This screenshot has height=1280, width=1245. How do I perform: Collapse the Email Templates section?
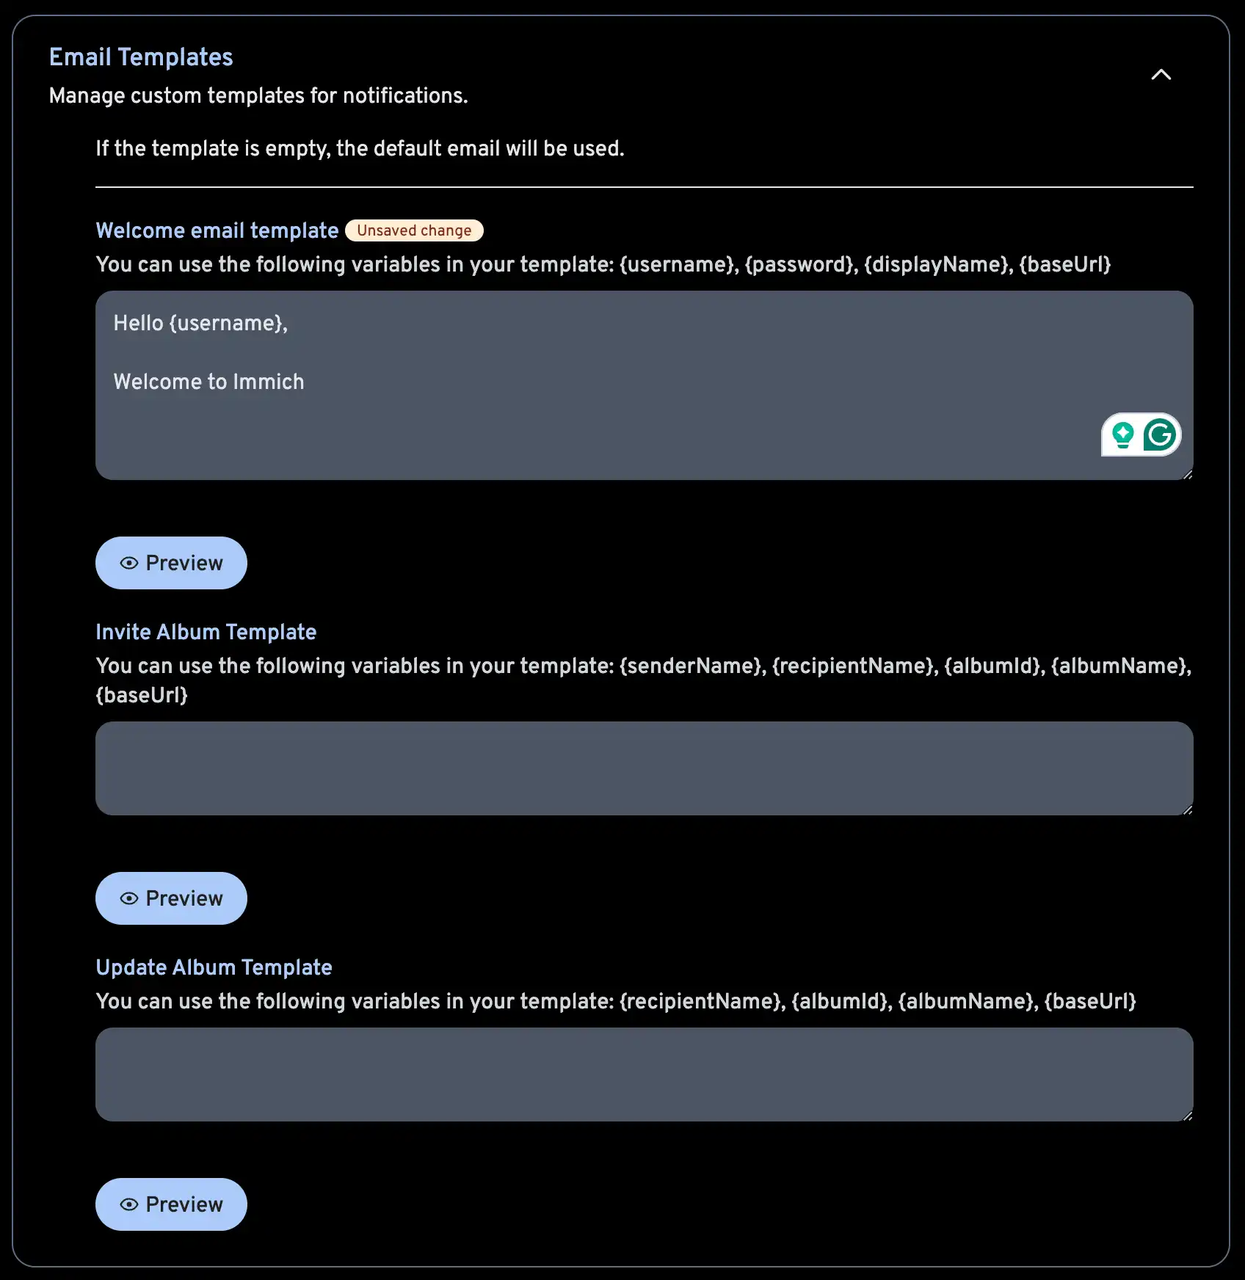pos(1161,75)
